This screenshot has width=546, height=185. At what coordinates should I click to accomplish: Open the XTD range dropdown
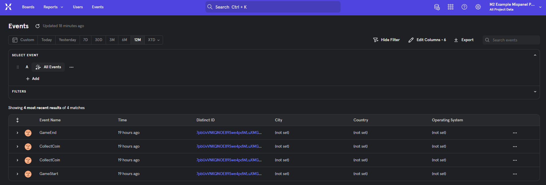pyautogui.click(x=154, y=40)
